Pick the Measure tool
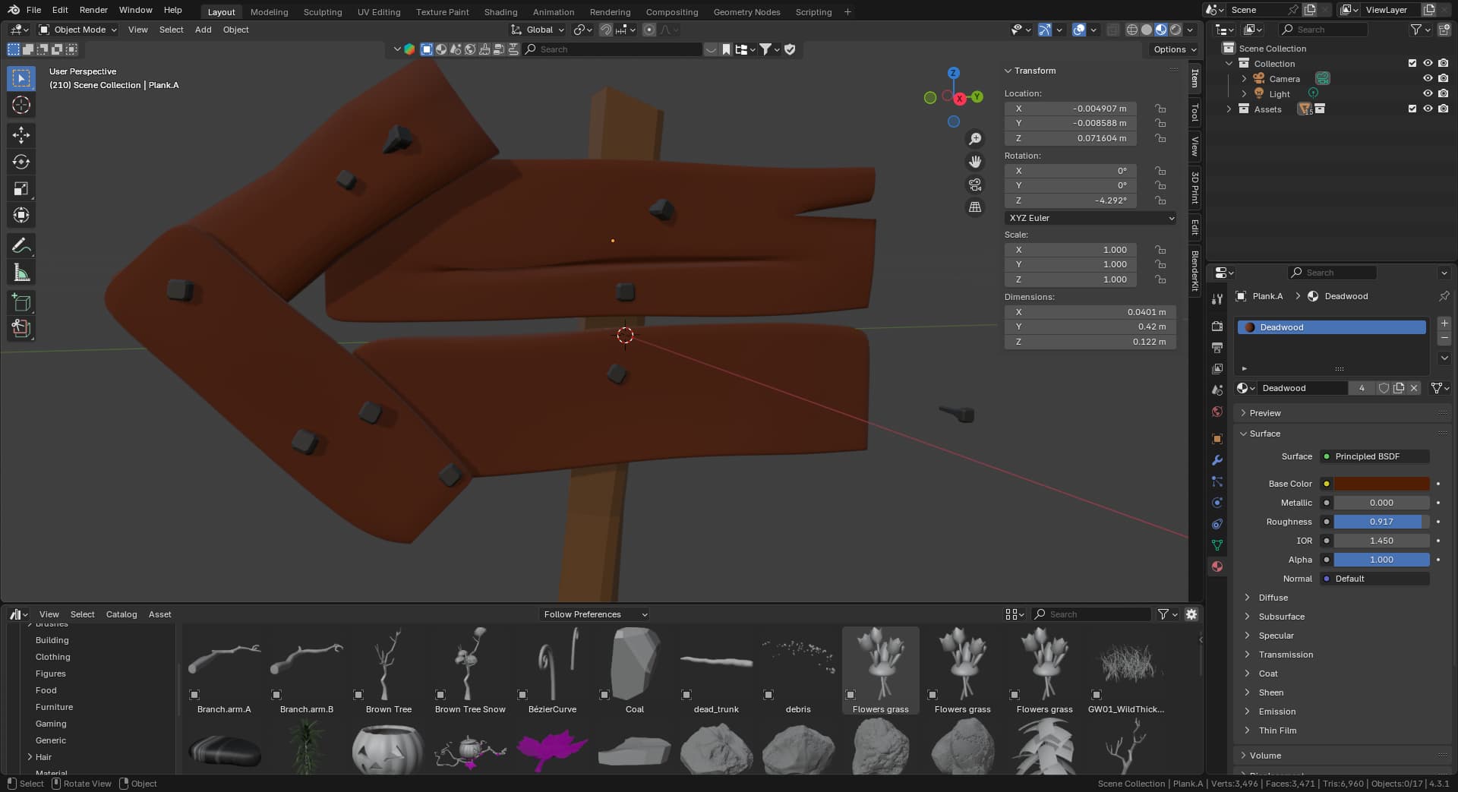This screenshot has width=1458, height=792. click(21, 273)
